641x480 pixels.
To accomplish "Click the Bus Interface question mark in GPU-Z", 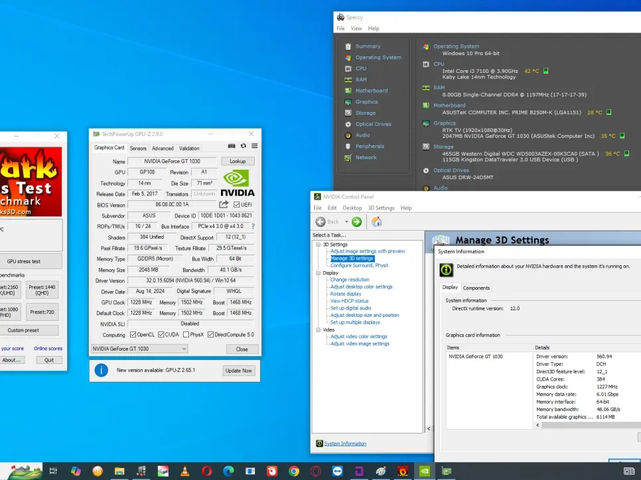I will [253, 226].
